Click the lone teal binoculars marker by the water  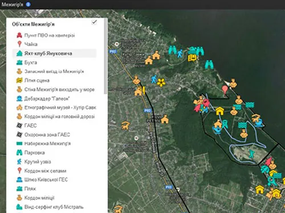209,64
